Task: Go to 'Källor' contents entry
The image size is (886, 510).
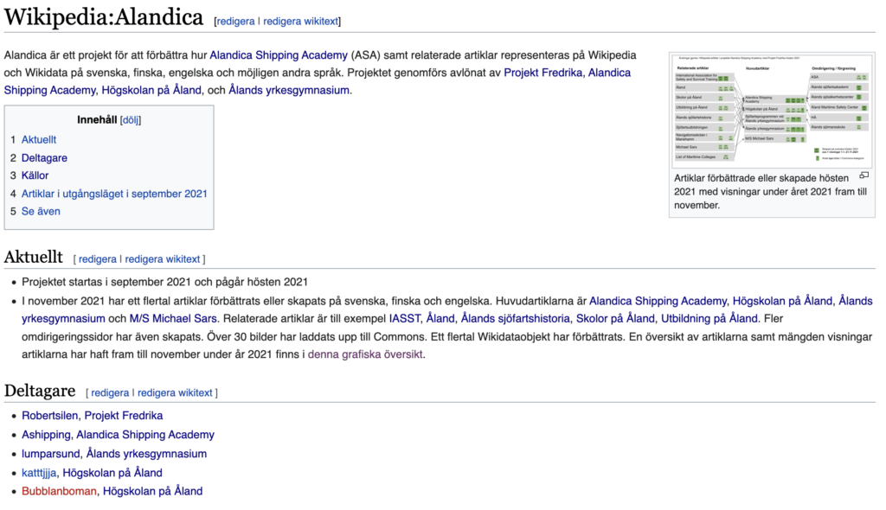Action: 35,175
